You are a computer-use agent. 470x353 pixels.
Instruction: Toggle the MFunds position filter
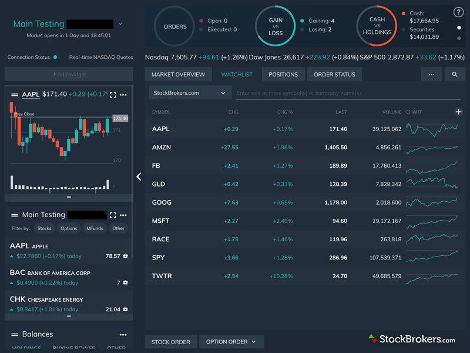tap(95, 228)
